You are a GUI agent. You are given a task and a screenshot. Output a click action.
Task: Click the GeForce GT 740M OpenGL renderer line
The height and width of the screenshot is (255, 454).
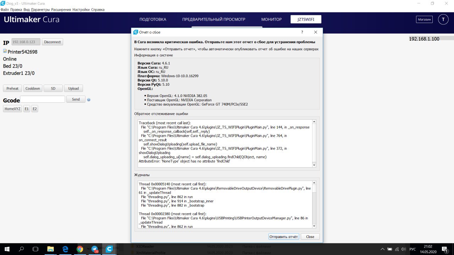(x=197, y=104)
